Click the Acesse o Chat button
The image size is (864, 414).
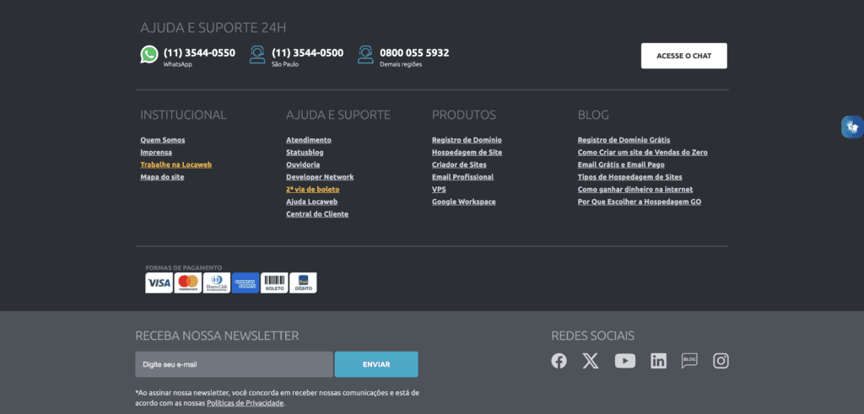(x=683, y=56)
